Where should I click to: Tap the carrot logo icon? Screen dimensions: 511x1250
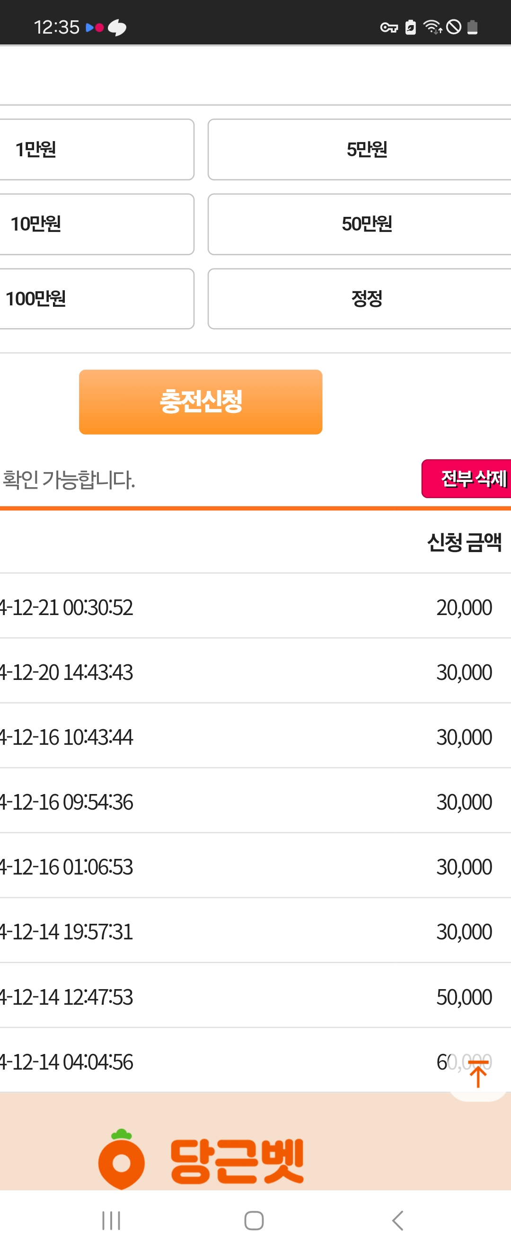click(x=121, y=1159)
